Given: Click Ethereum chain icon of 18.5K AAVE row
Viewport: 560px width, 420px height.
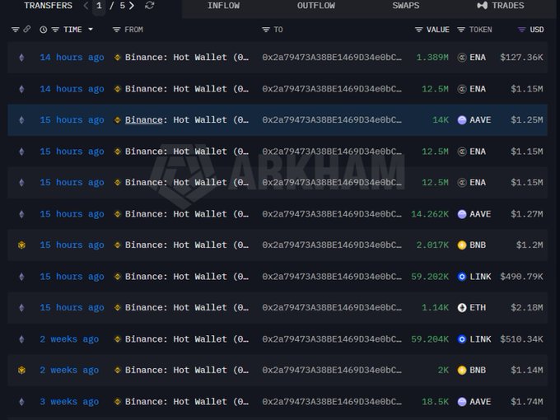Looking at the screenshot, I should [x=21, y=402].
